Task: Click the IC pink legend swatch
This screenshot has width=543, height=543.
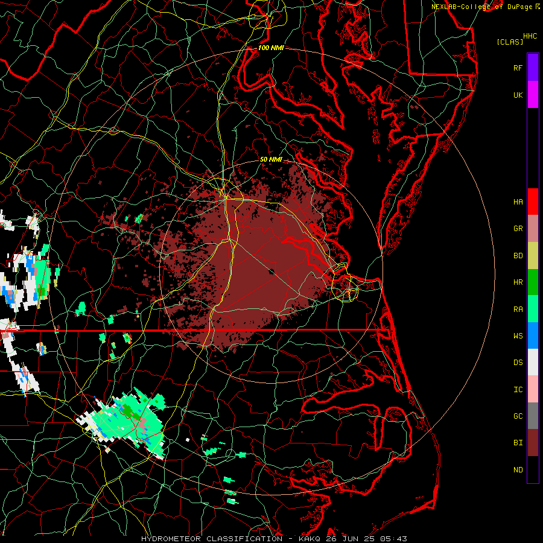Action: click(x=533, y=389)
